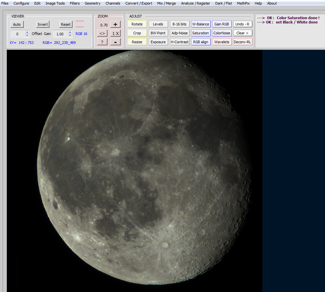
Task: Click the question mark zoom help button
Action: pos(102,42)
